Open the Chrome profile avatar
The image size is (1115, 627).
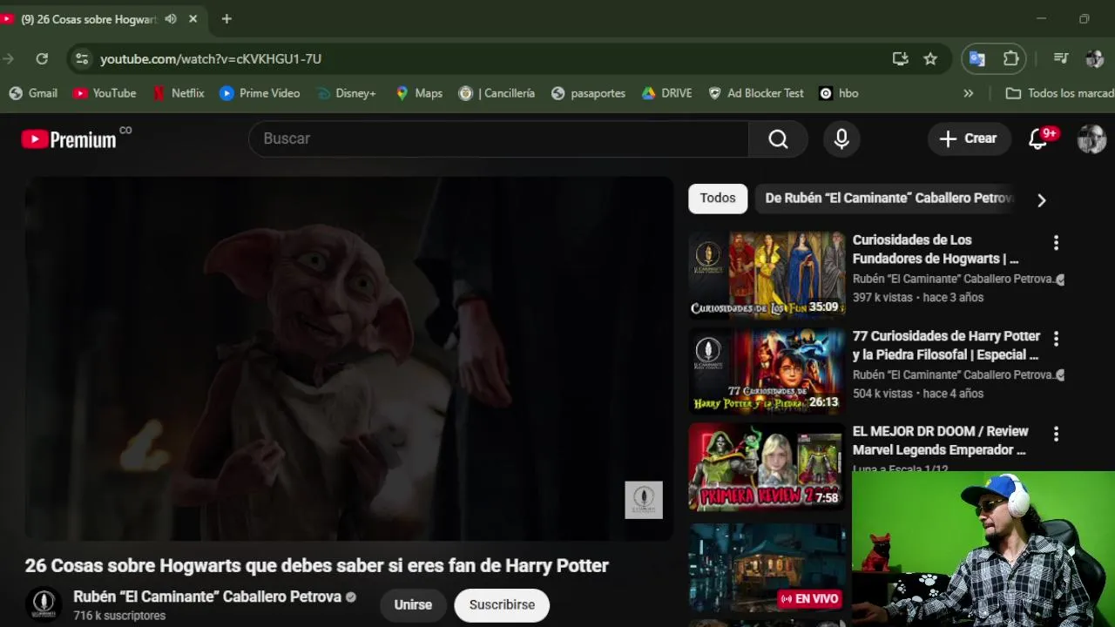1095,58
